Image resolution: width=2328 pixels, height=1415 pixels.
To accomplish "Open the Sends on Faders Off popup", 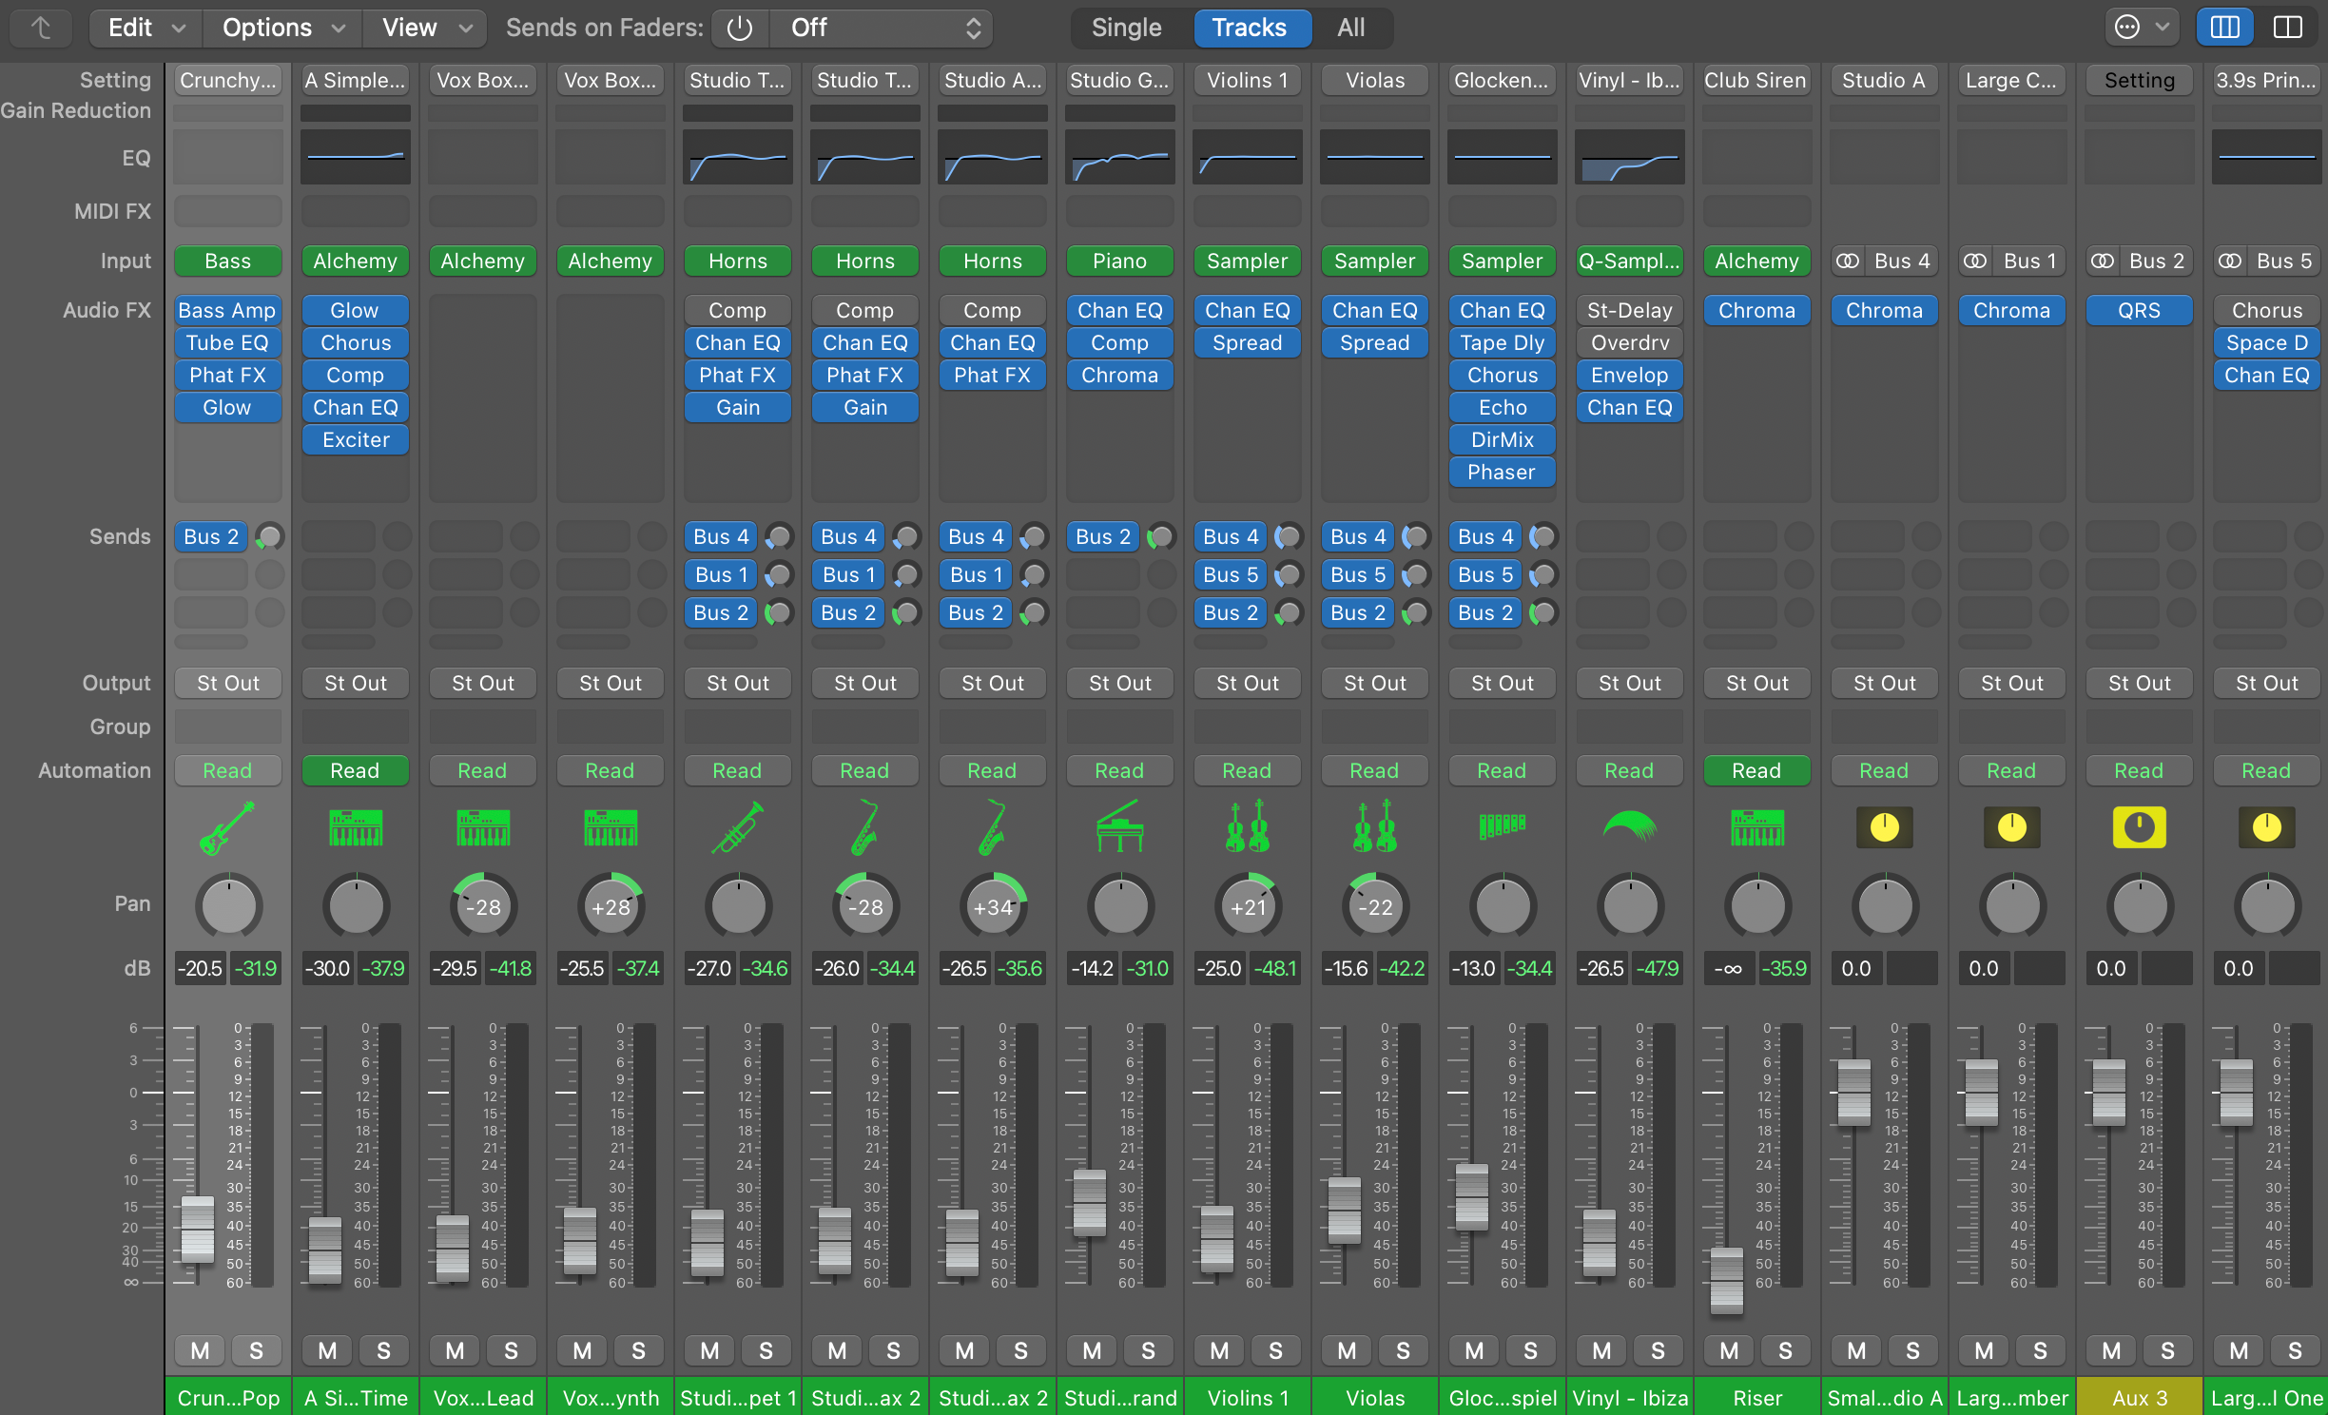I will (x=882, y=28).
